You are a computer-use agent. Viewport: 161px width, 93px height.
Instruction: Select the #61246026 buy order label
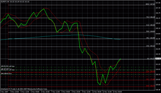click(6, 73)
